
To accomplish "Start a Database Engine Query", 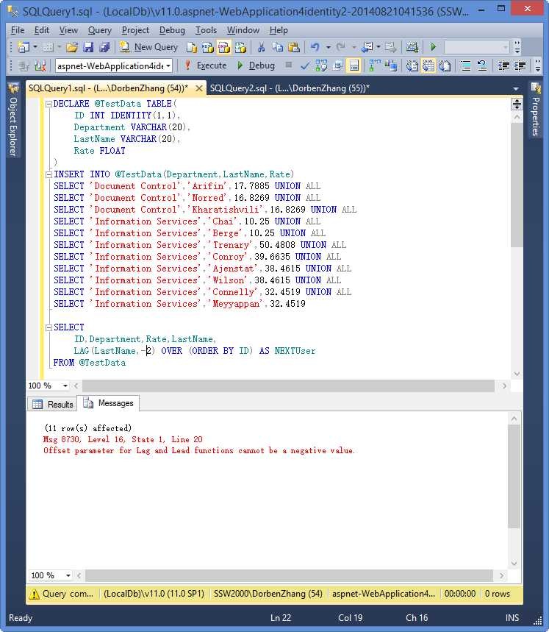I will point(192,47).
